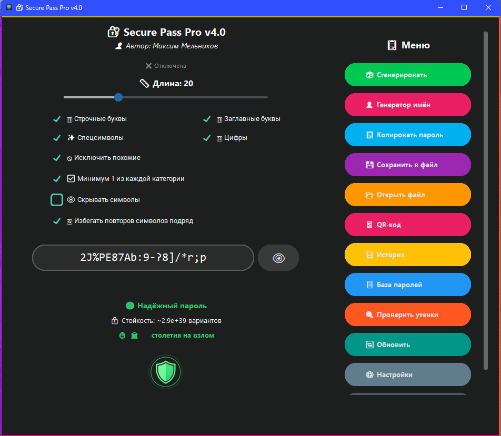The image size is (501, 436).
Task: Click the green Сгенерировать button
Action: coord(407,75)
